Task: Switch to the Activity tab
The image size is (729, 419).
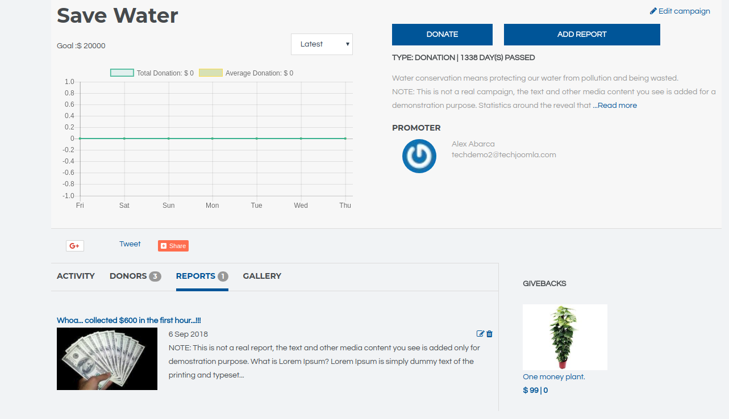Action: [x=76, y=276]
